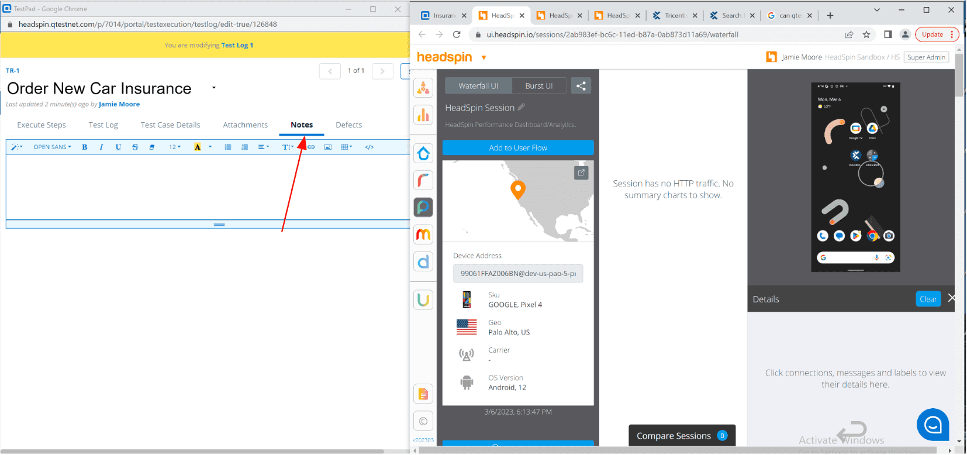The width and height of the screenshot is (967, 455).
Task: Open the Jamie Moore user link
Action: [119, 105]
